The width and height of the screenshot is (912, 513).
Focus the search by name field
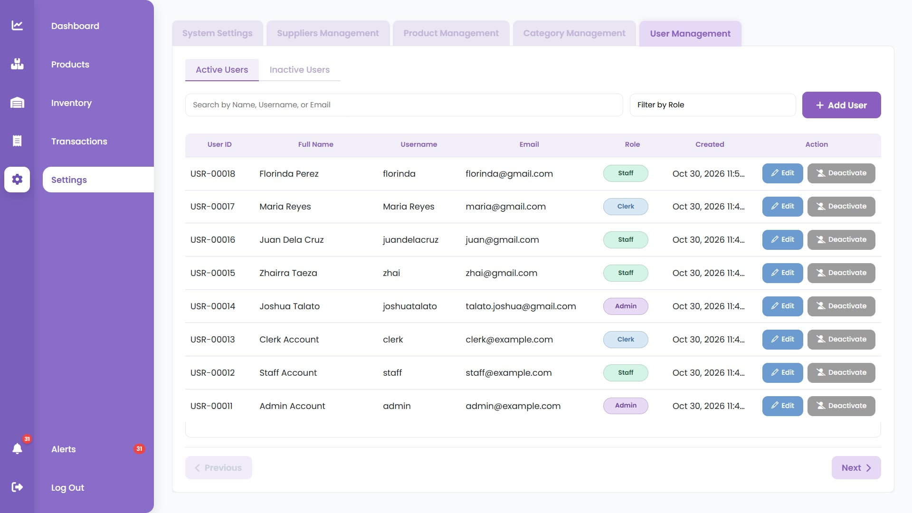tap(404, 105)
